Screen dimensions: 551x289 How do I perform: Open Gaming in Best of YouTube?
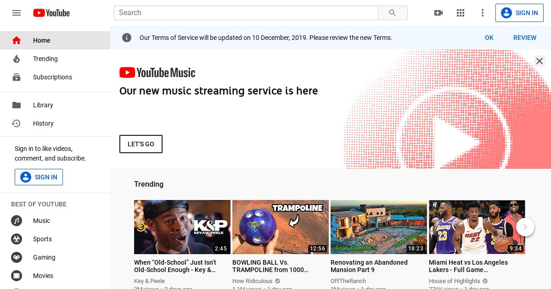click(55, 257)
